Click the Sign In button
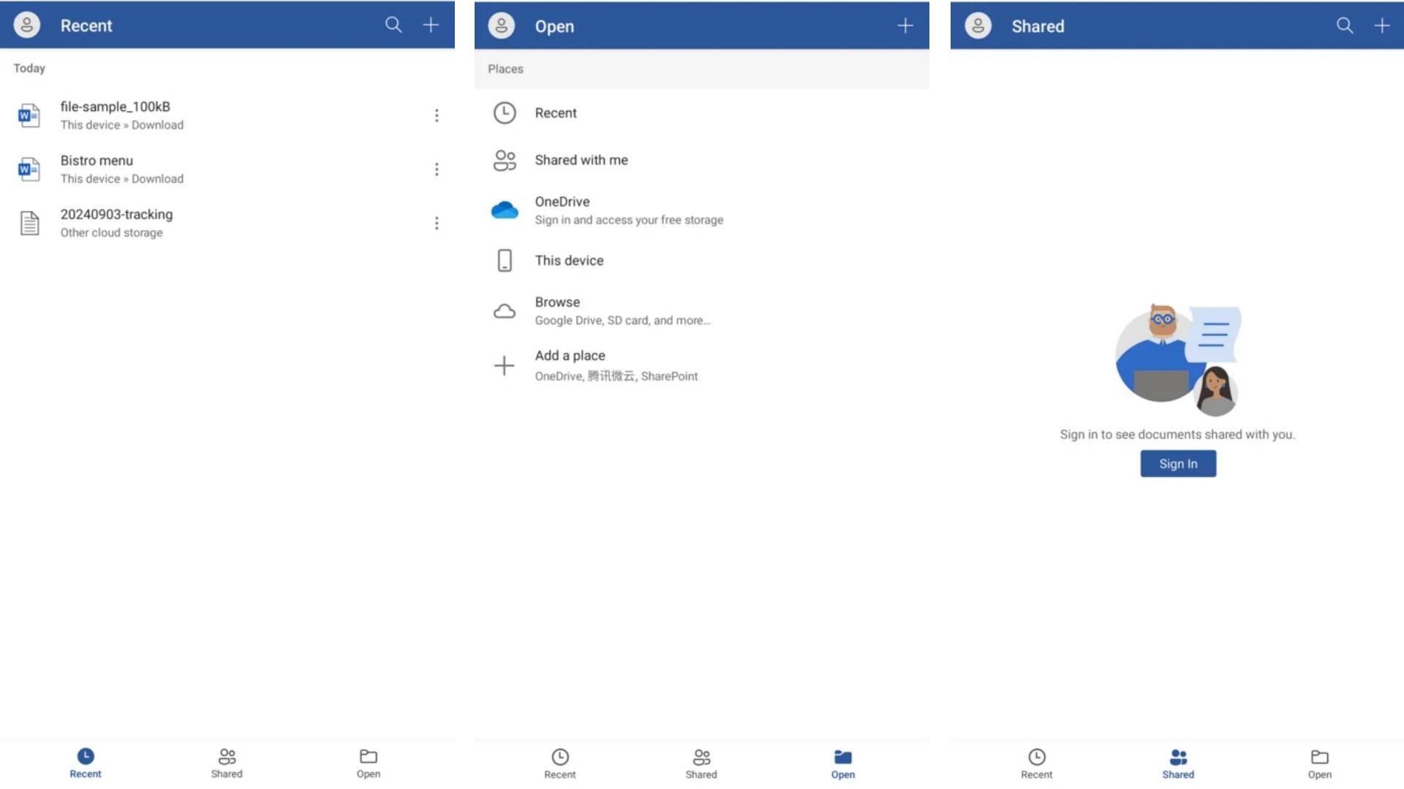The image size is (1404, 789). (x=1178, y=464)
